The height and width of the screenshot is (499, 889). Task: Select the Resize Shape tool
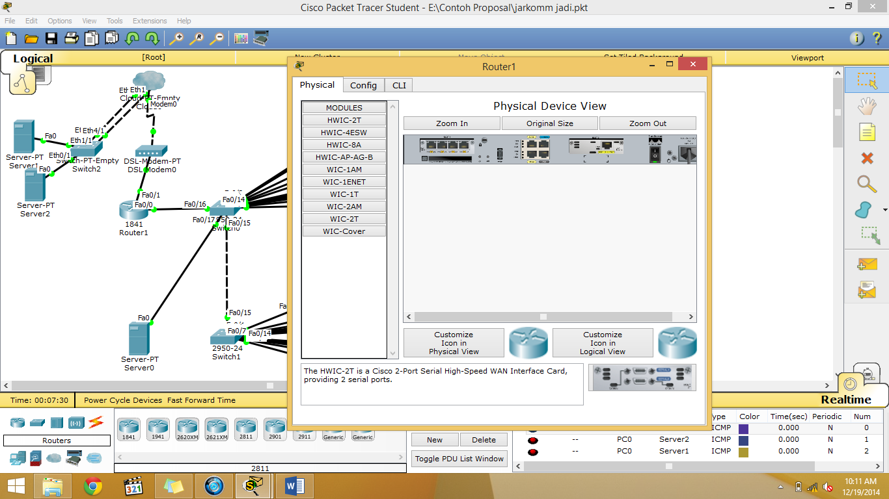870,235
